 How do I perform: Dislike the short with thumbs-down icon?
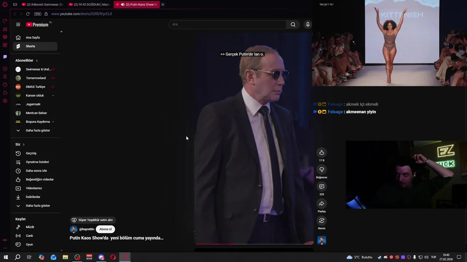click(321, 170)
